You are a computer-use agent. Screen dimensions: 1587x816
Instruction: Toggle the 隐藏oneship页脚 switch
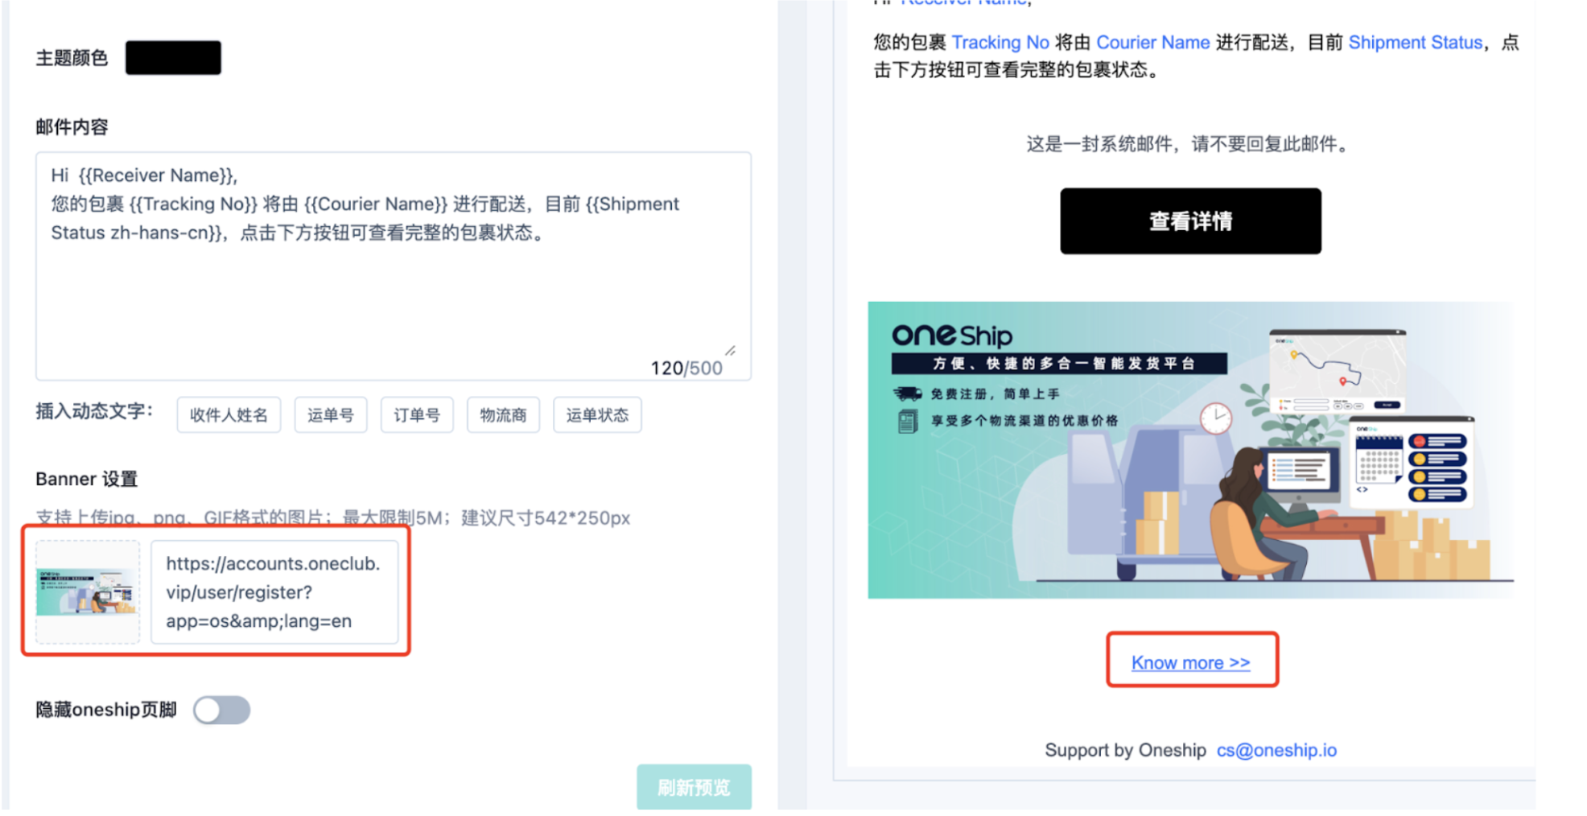(x=221, y=710)
